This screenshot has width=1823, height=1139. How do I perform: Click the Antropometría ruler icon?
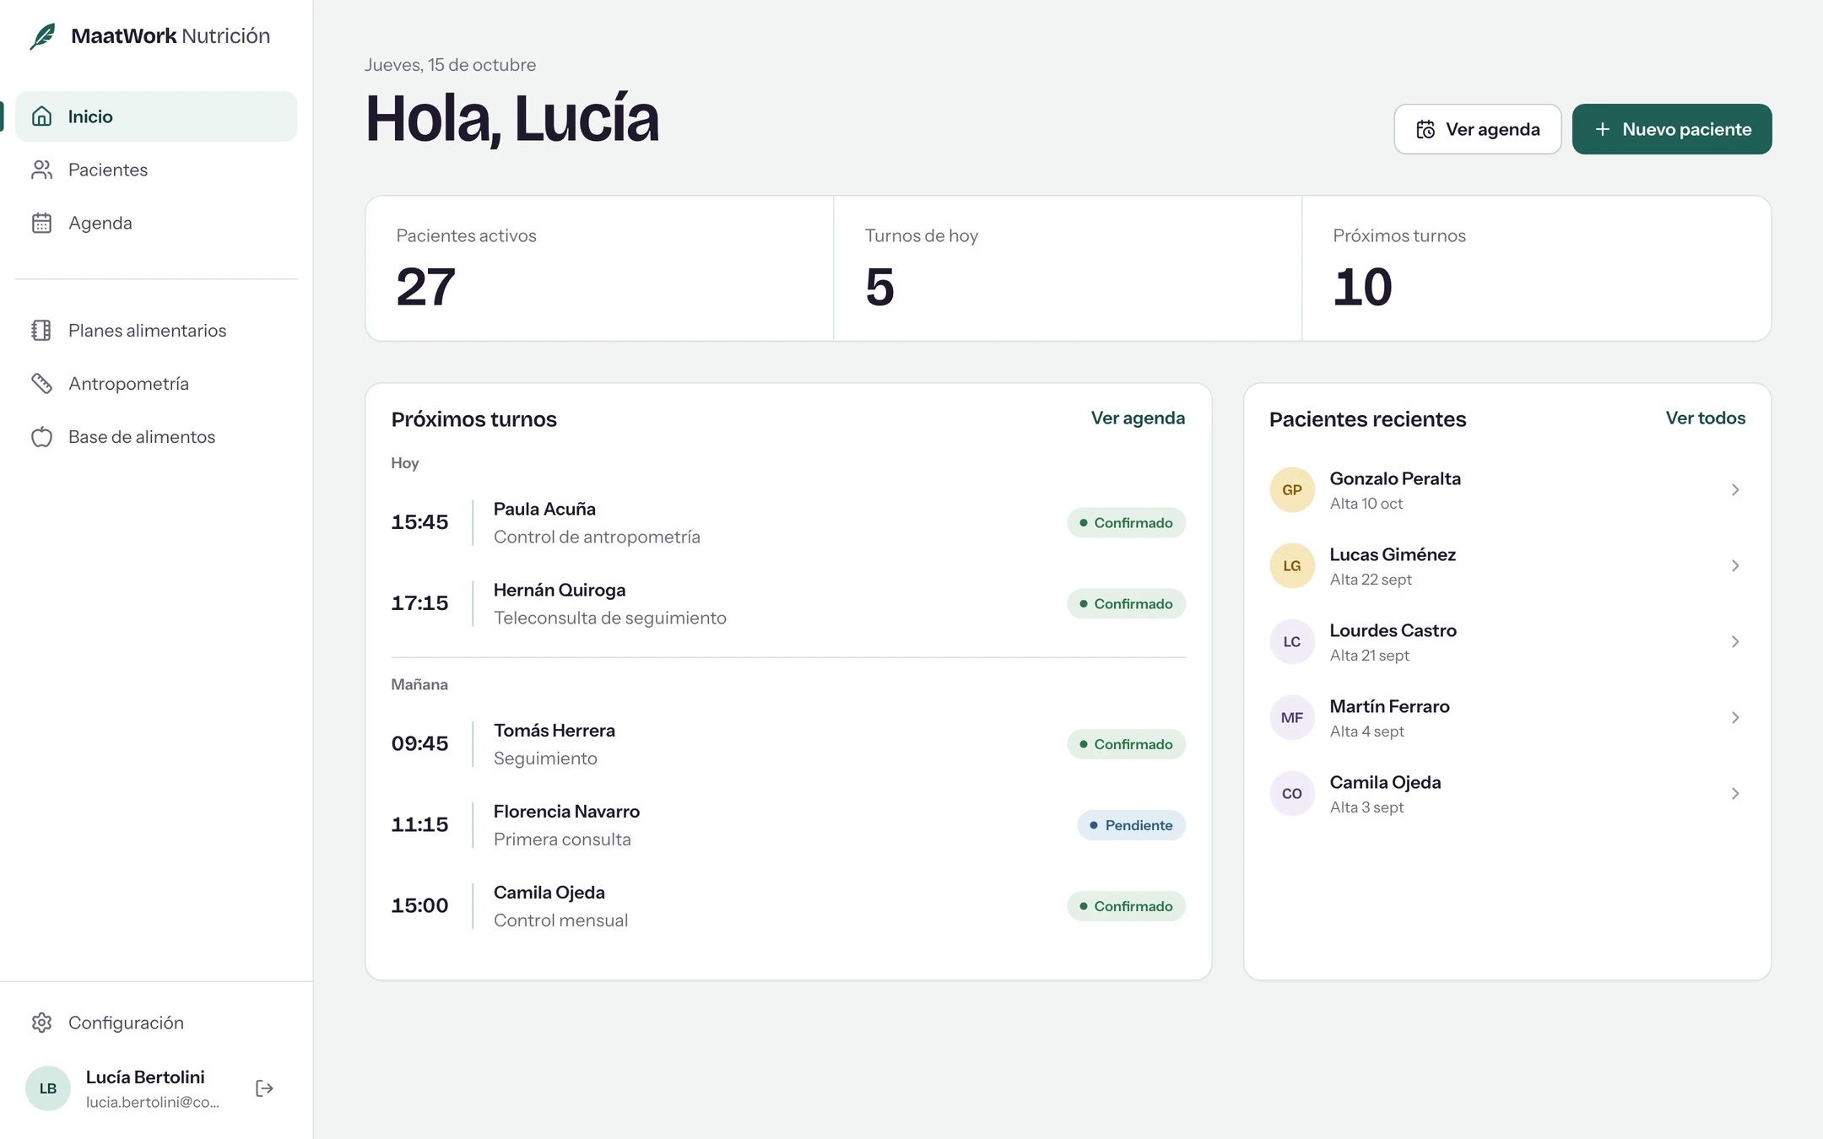click(41, 383)
